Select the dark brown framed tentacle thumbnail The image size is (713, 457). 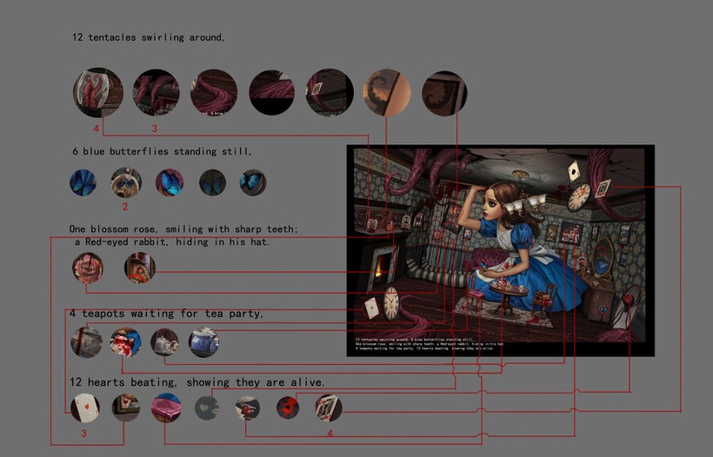pyautogui.click(x=444, y=93)
